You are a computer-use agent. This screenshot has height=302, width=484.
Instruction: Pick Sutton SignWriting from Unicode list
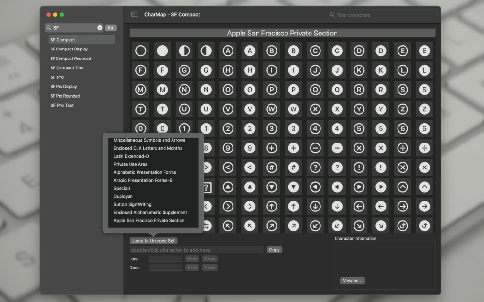[x=132, y=204]
